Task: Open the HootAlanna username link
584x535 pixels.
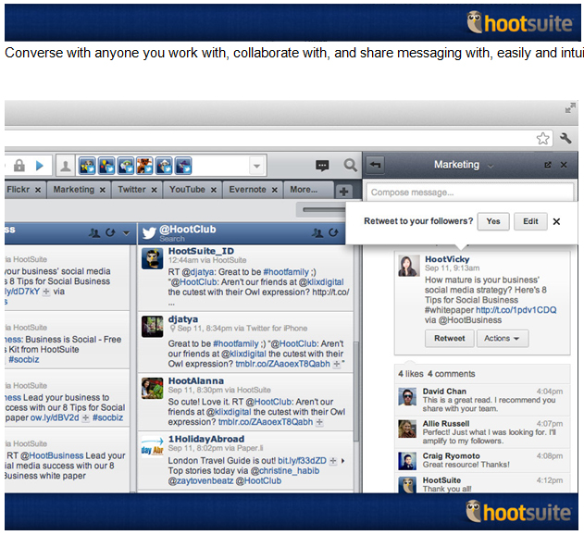Action: point(196,380)
